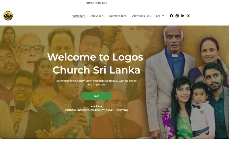Click the Experience faith, community subtitle text
Image resolution: width=229 pixels, height=145 pixels.
point(96,82)
